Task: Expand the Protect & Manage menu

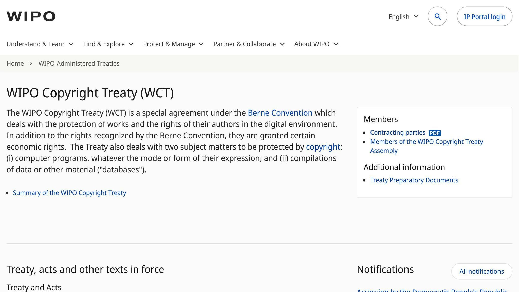Action: tap(173, 44)
